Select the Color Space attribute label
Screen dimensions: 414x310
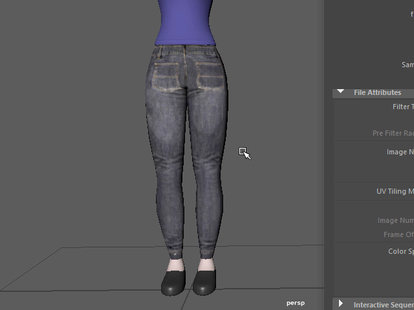point(400,251)
